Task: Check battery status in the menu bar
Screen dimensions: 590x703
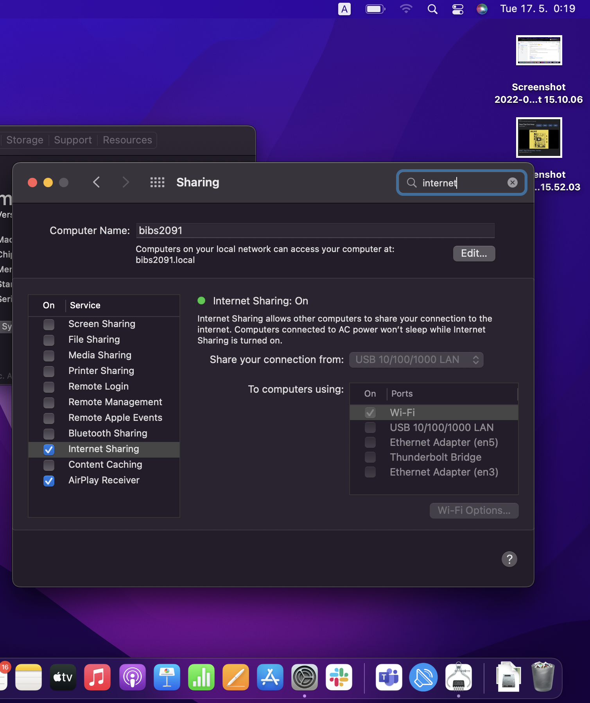Action: point(375,9)
